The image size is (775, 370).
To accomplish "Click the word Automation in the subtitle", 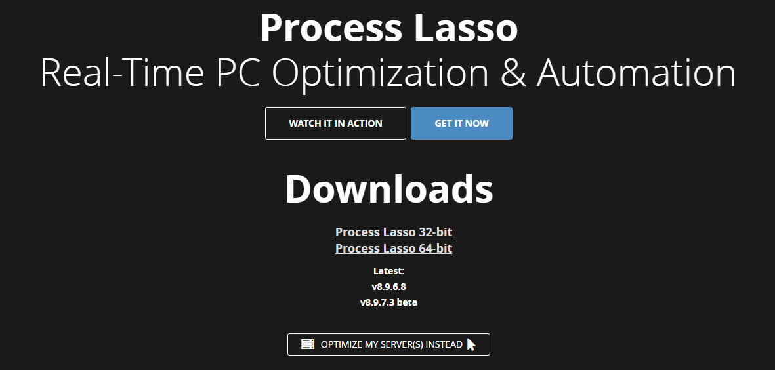I will (637, 73).
